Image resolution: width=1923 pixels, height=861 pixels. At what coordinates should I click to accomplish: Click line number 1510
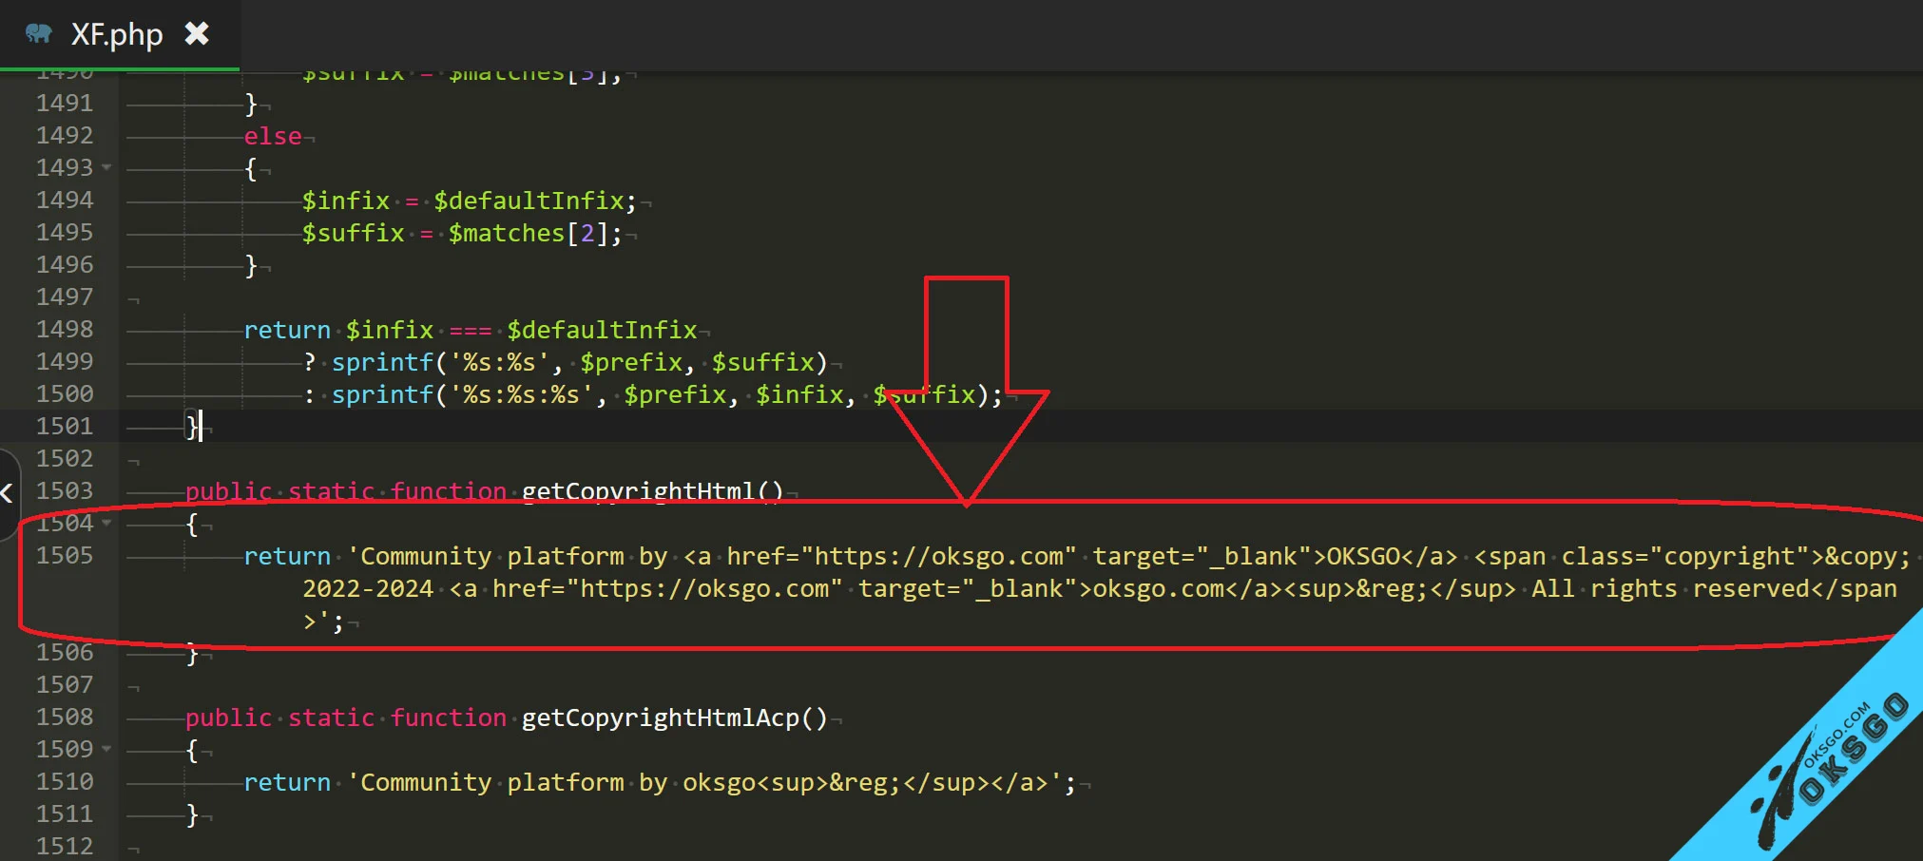coord(65,781)
